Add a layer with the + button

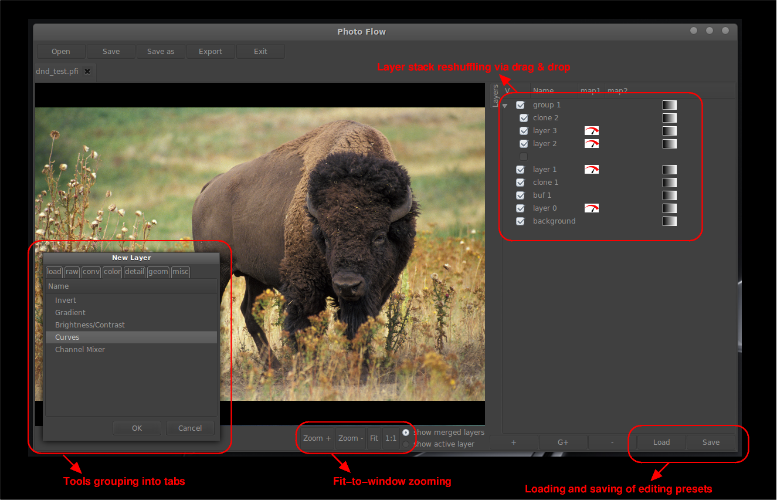pyautogui.click(x=514, y=442)
